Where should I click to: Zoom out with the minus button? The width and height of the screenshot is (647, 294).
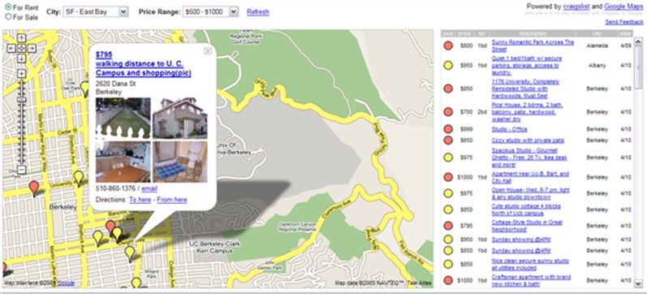(x=22, y=170)
